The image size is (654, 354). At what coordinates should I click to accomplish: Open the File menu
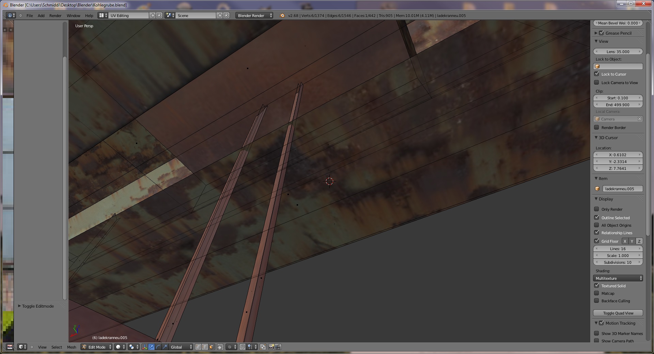[x=30, y=15]
